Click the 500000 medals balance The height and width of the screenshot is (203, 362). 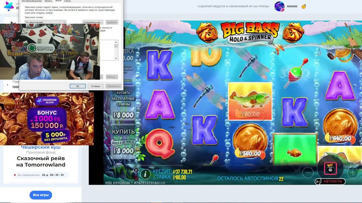coord(292,6)
